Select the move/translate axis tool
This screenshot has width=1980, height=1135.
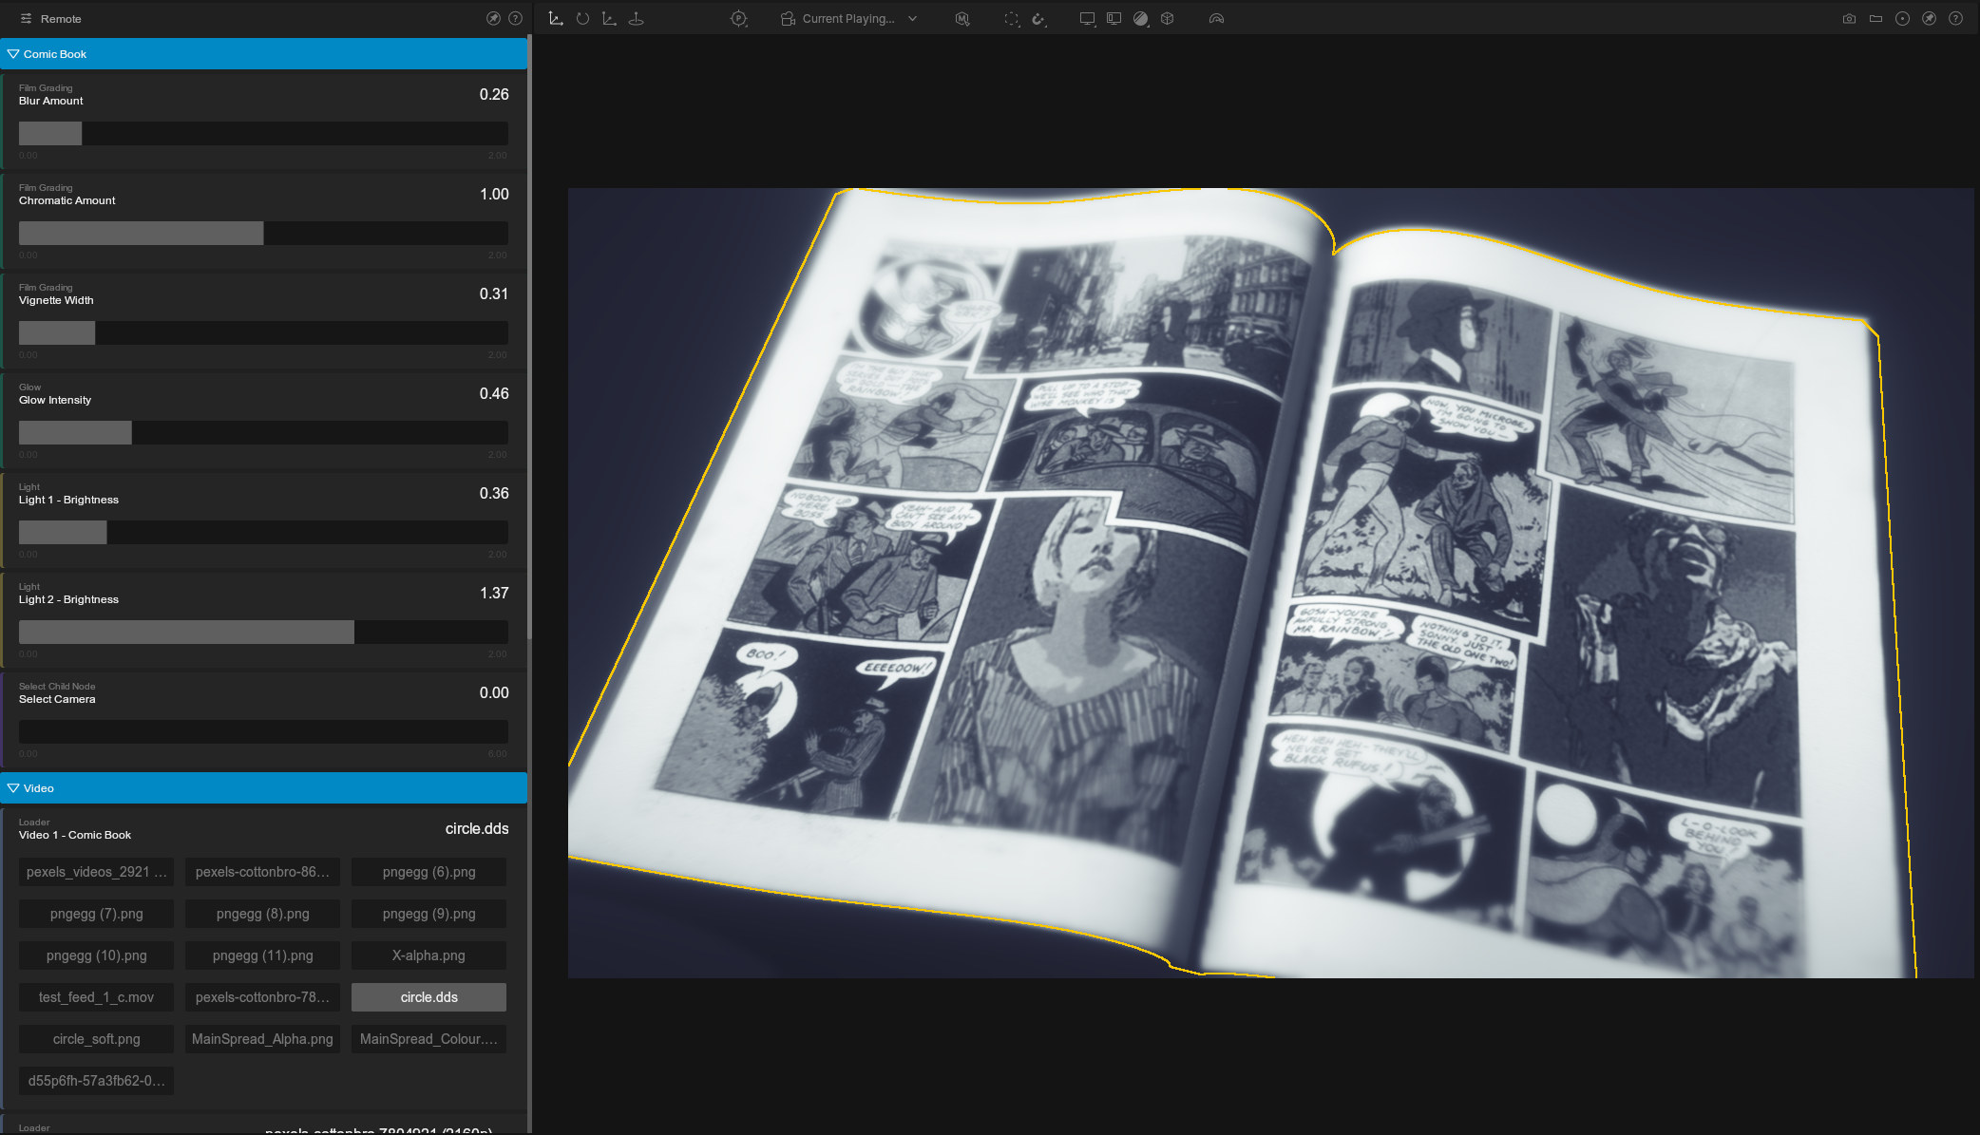(x=556, y=18)
